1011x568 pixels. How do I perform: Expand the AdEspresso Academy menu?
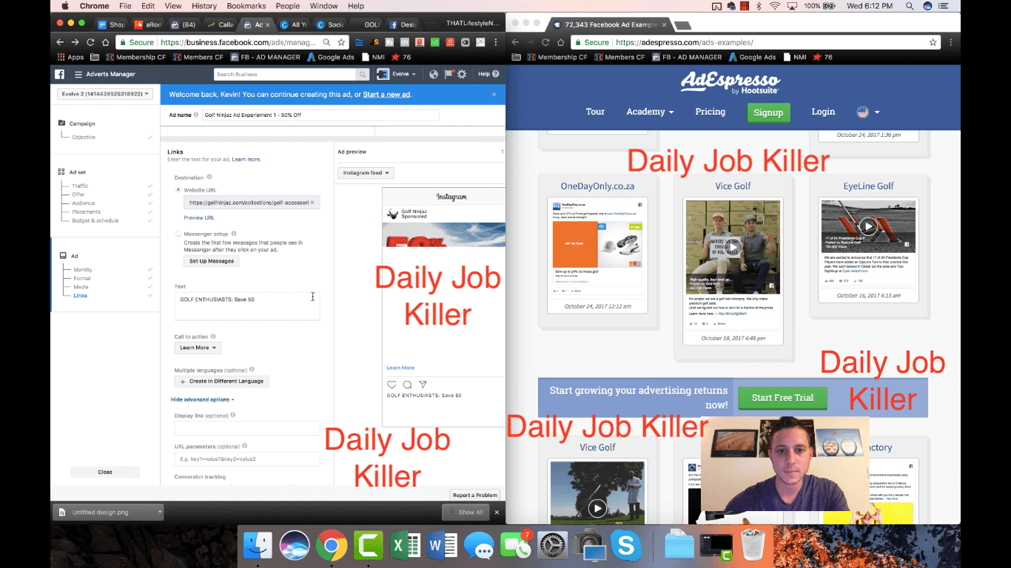coord(650,112)
